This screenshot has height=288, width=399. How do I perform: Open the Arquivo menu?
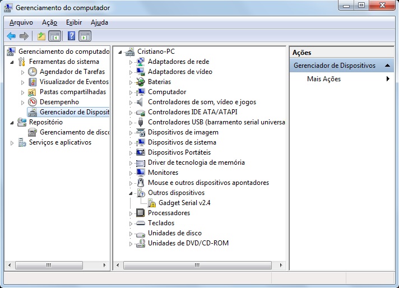pyautogui.click(x=21, y=22)
